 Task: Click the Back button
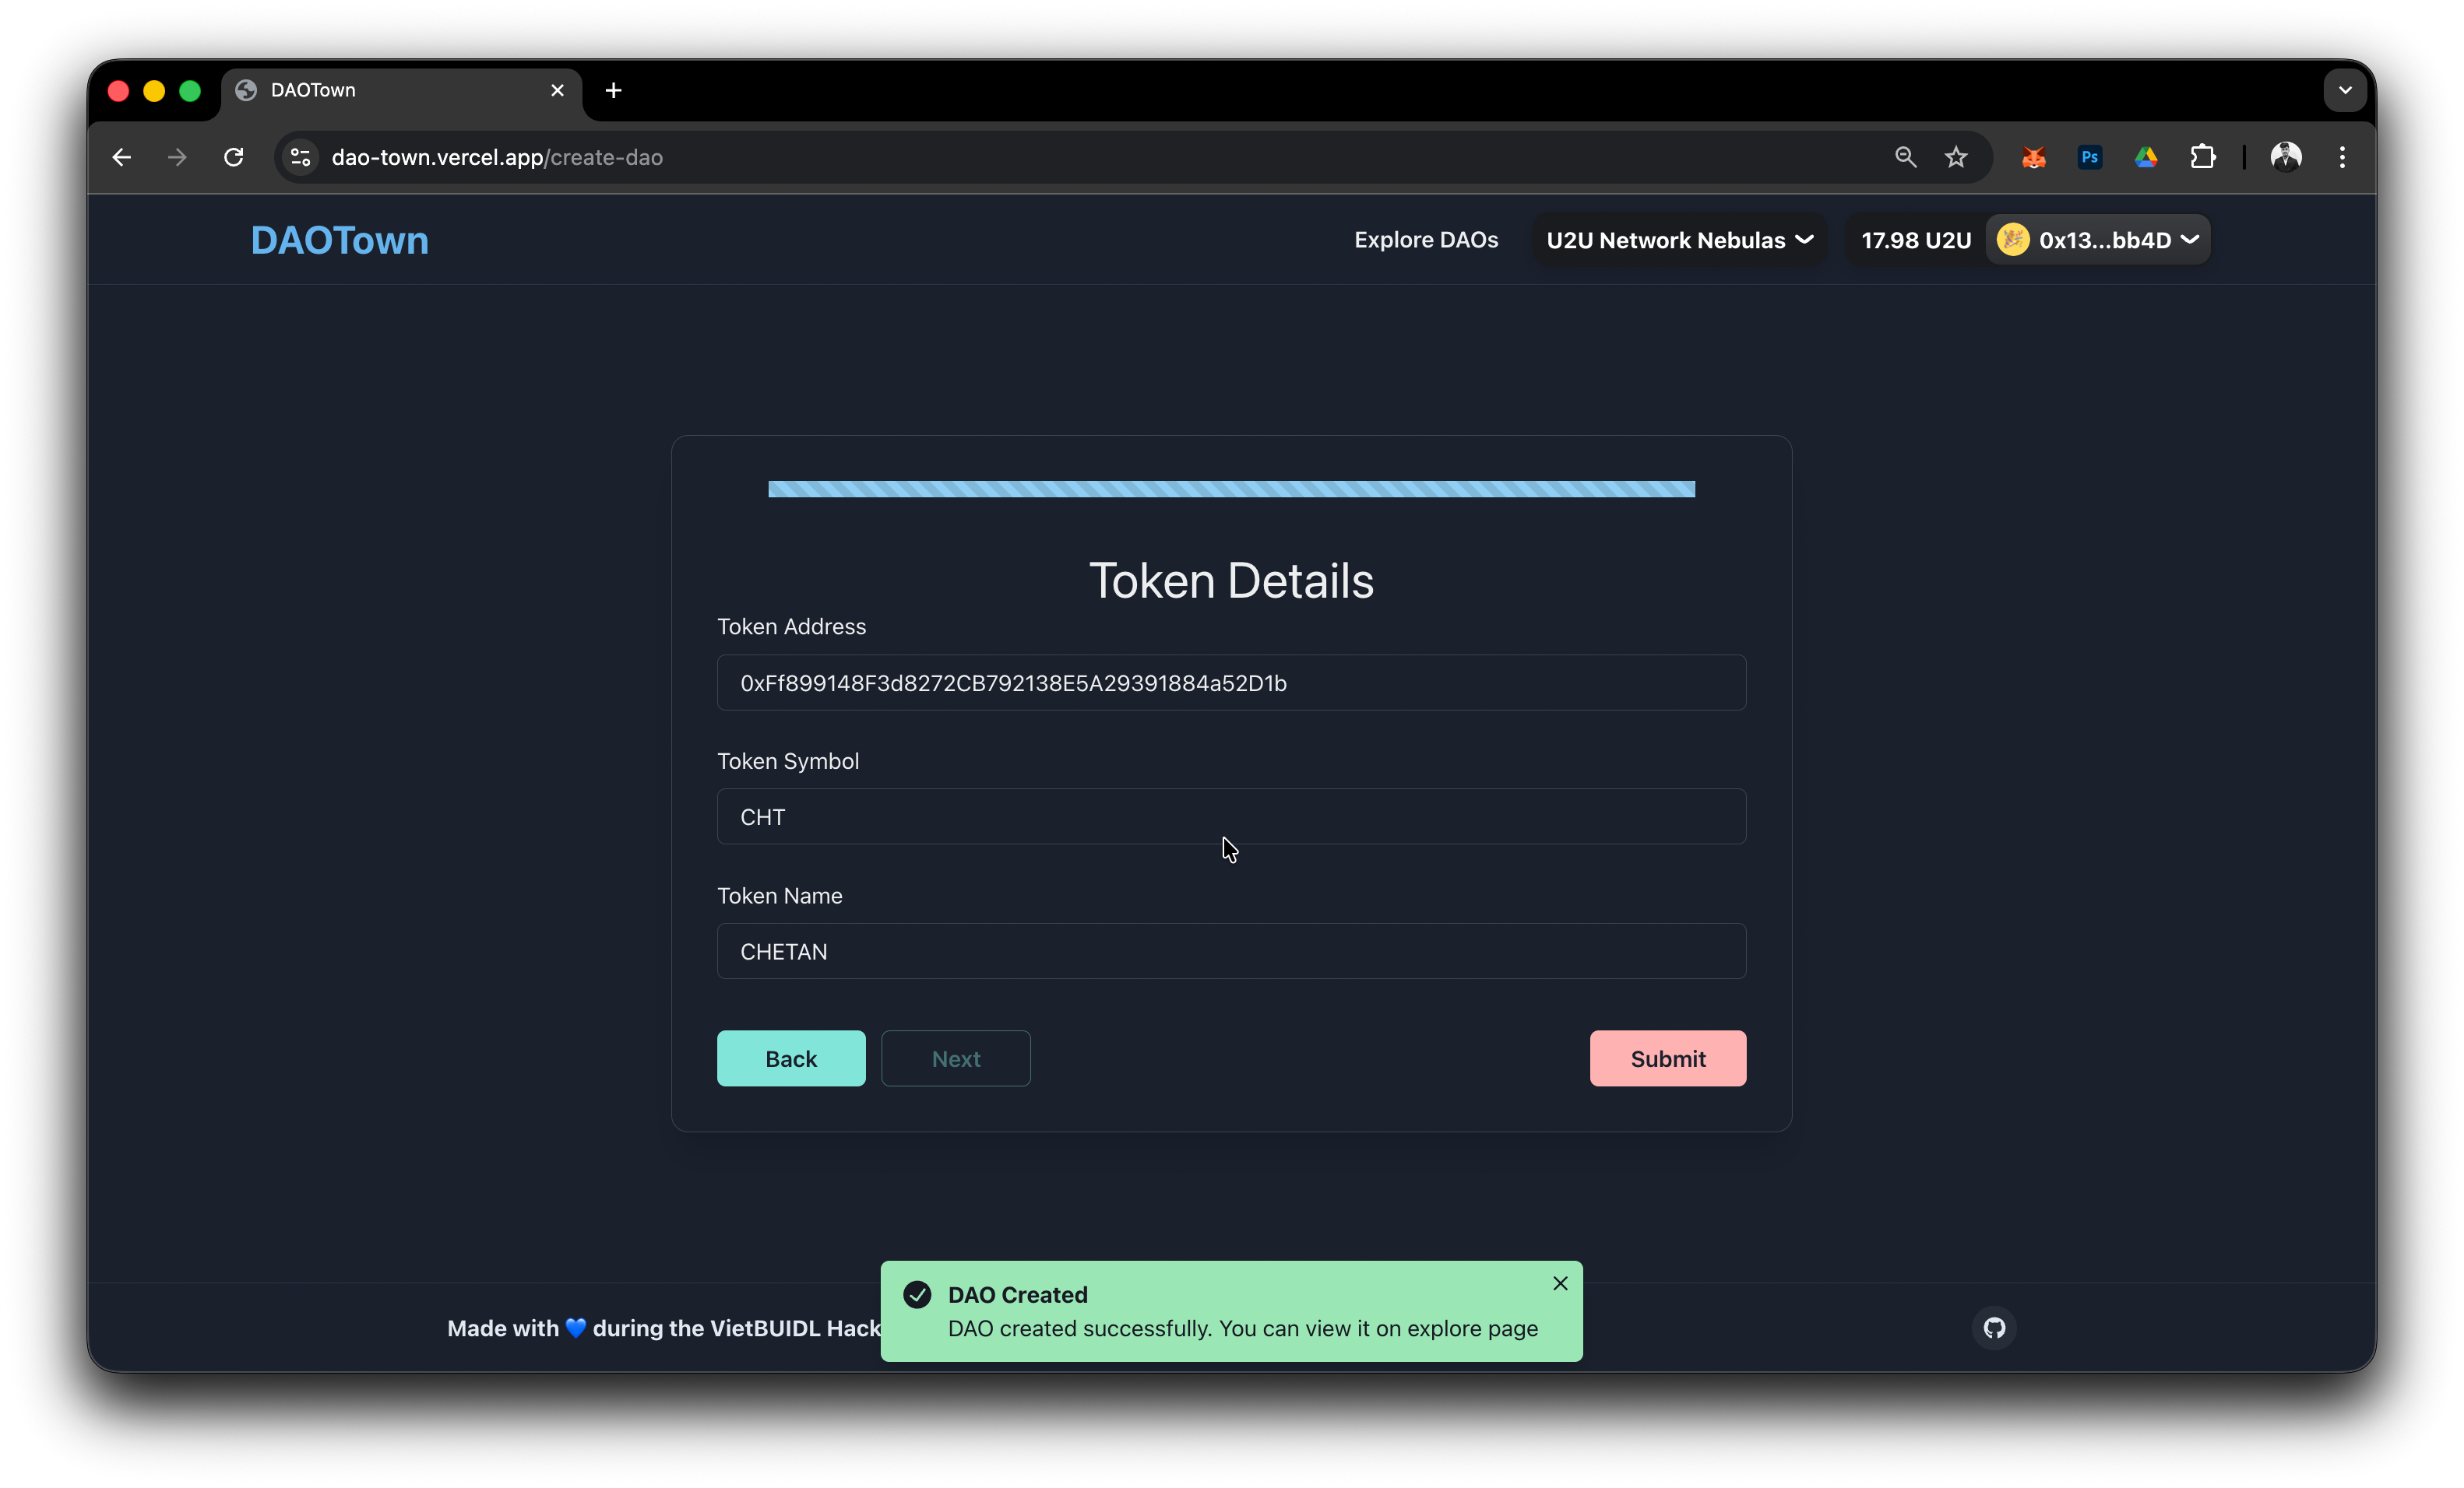click(x=791, y=1058)
